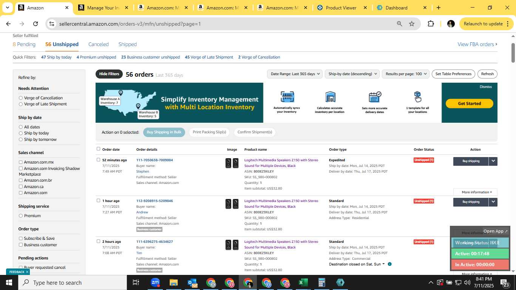This screenshot has height=290, width=516.
Task: Switch to the Product Viewer browser tab
Action: [x=342, y=8]
